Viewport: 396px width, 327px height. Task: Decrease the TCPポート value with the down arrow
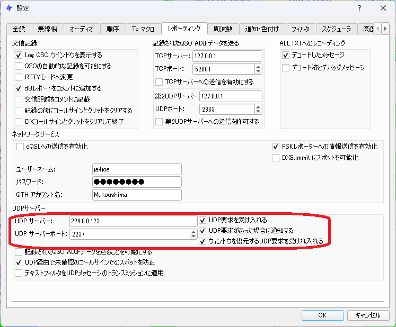[258, 71]
